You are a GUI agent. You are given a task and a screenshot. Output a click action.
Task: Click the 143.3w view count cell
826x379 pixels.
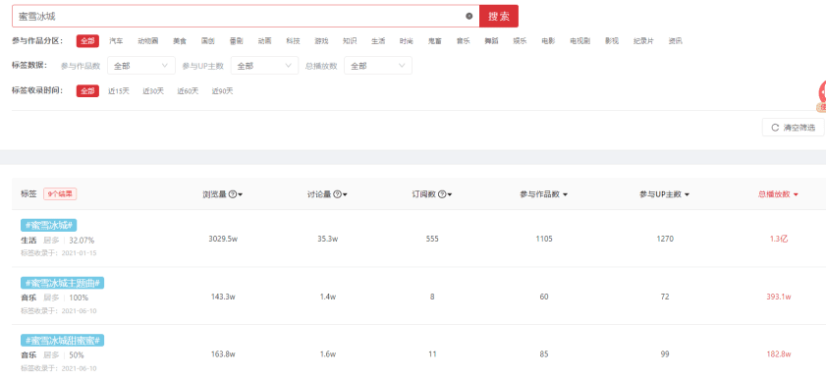222,297
